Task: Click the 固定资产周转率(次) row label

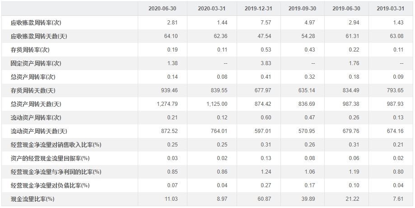Action: [x=36, y=63]
